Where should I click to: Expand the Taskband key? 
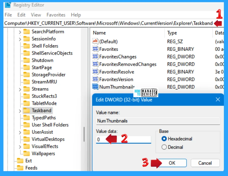[x=20, y=111]
